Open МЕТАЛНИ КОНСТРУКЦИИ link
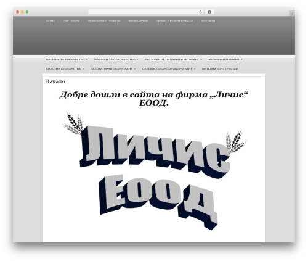Image resolution: width=308 pixels, height=261 pixels. click(x=220, y=69)
